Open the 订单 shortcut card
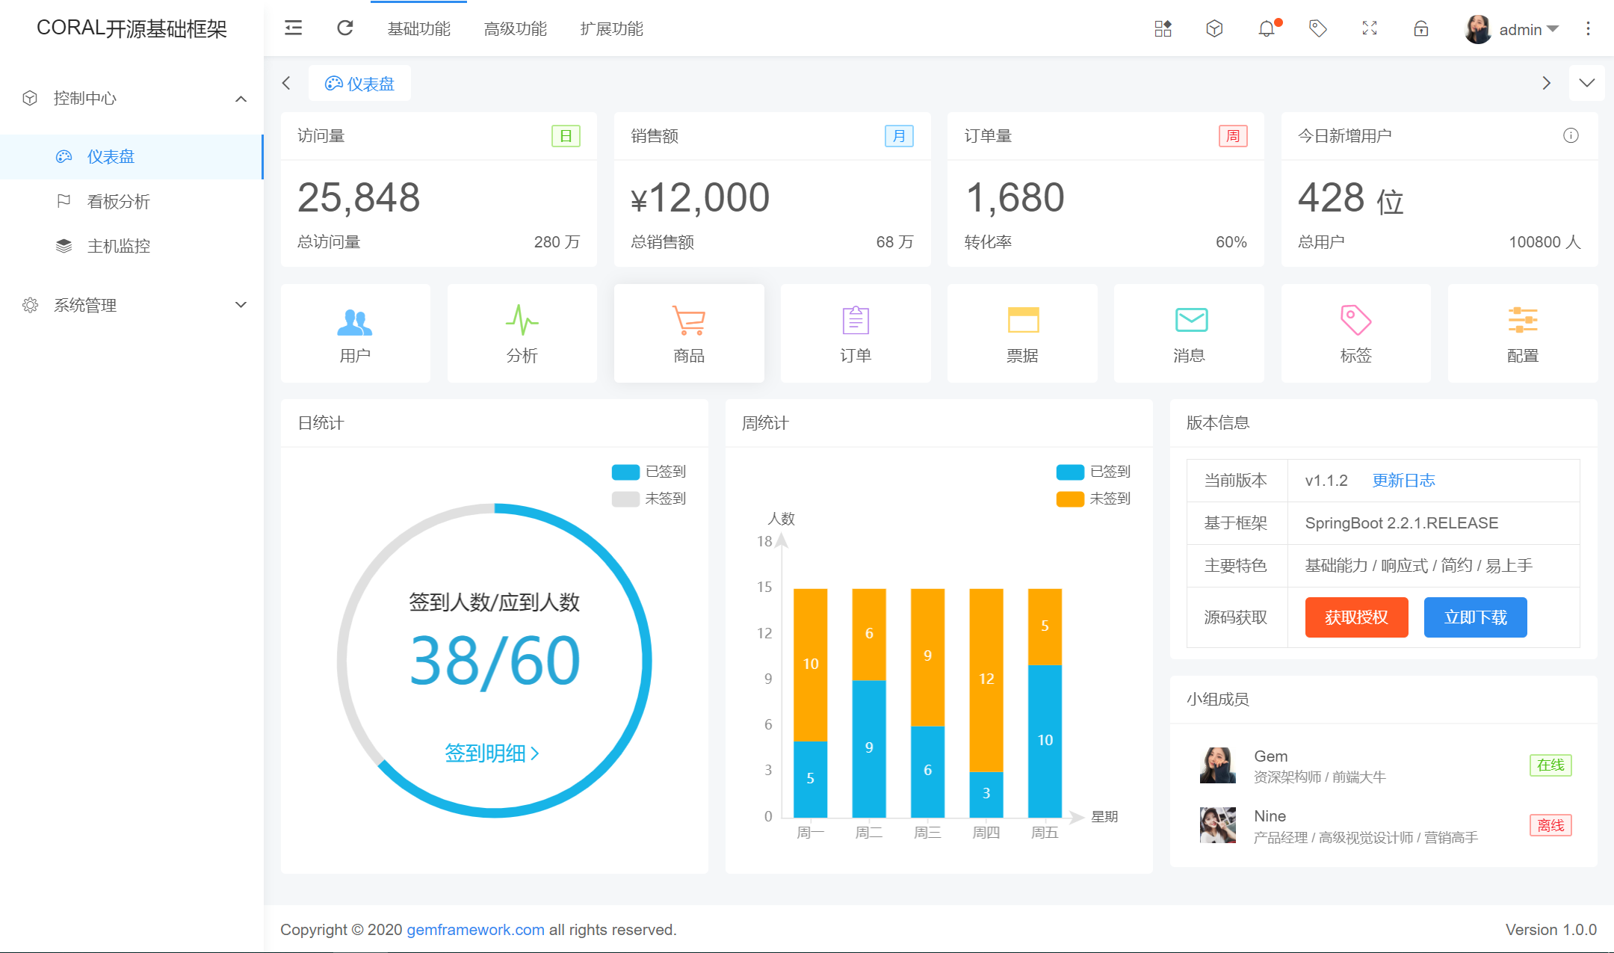1614x953 pixels. click(856, 333)
